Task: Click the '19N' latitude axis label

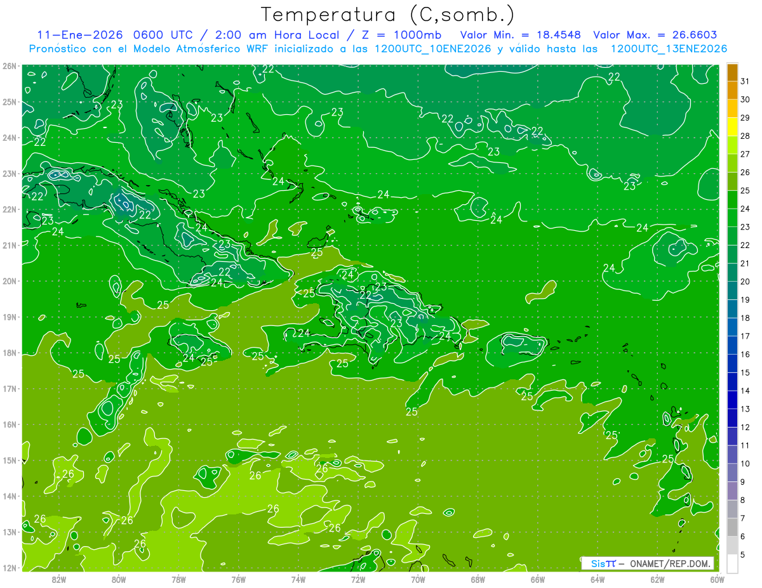Action: [x=10, y=317]
